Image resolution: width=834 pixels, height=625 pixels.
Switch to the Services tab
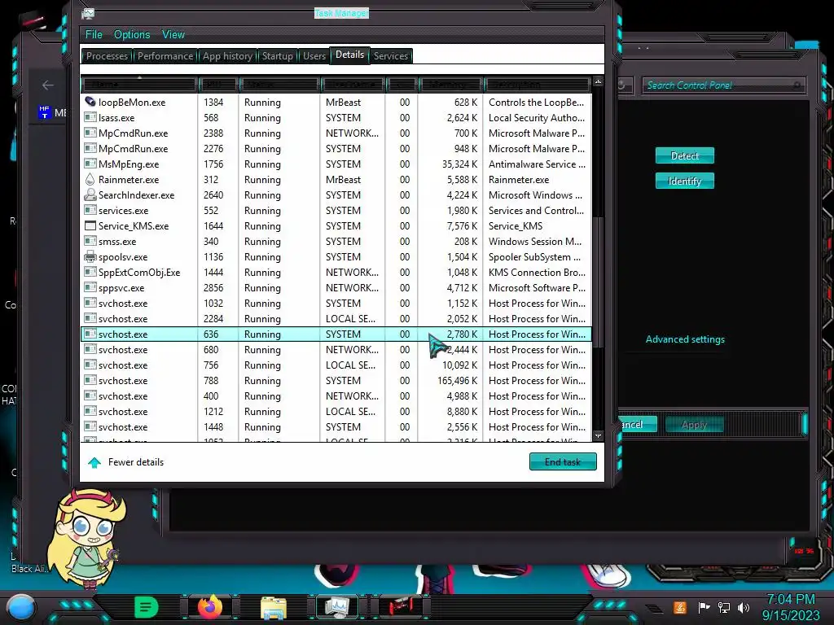pos(390,56)
